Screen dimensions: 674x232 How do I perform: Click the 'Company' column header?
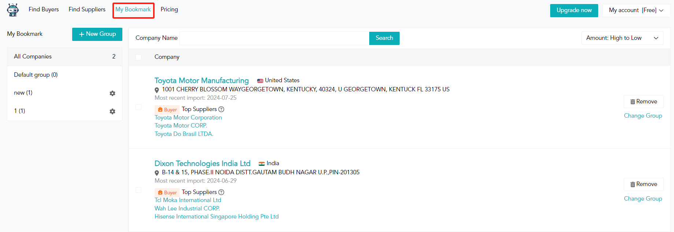pyautogui.click(x=167, y=57)
